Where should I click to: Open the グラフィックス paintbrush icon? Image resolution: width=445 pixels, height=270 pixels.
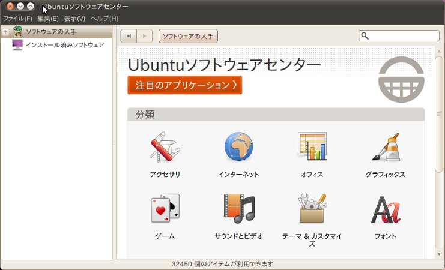click(x=385, y=147)
